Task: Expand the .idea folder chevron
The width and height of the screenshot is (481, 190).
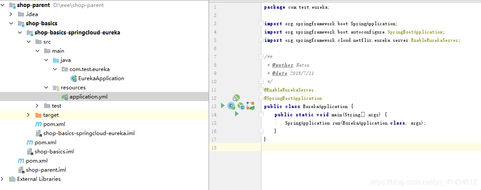Action: point(11,14)
